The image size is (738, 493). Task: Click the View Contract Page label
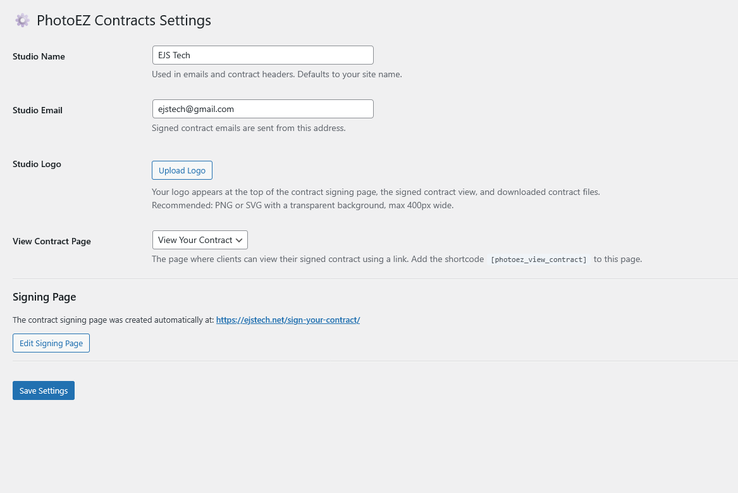52,241
